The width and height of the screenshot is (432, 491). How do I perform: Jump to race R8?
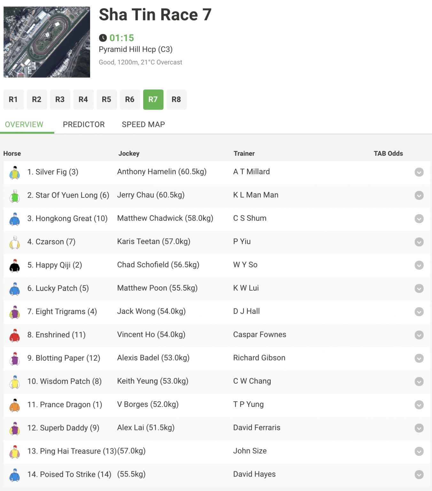click(x=176, y=99)
